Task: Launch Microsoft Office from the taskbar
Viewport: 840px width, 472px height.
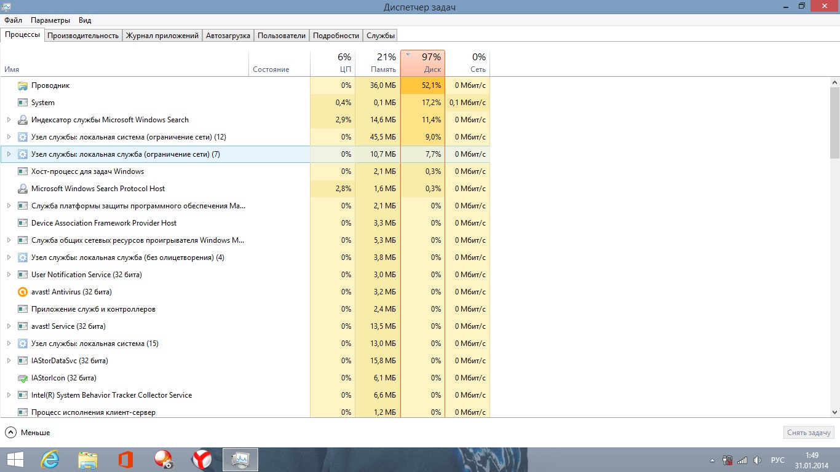Action: tap(125, 460)
